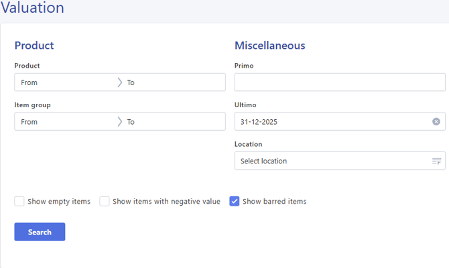This screenshot has height=268, width=449.
Task: Open the Select location dropdown
Action: click(x=332, y=161)
